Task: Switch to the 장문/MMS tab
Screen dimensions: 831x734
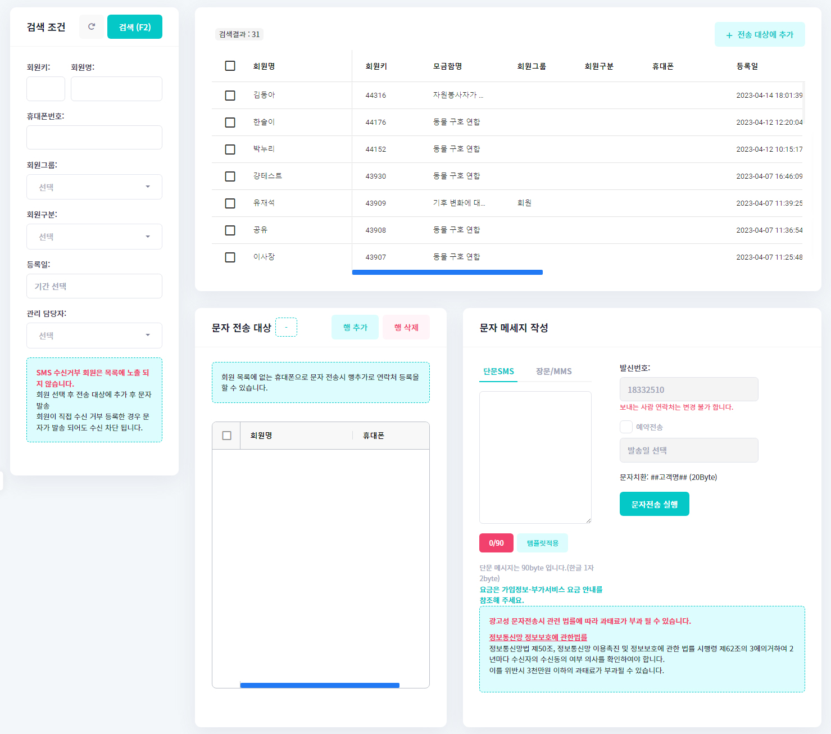Action: [x=553, y=371]
